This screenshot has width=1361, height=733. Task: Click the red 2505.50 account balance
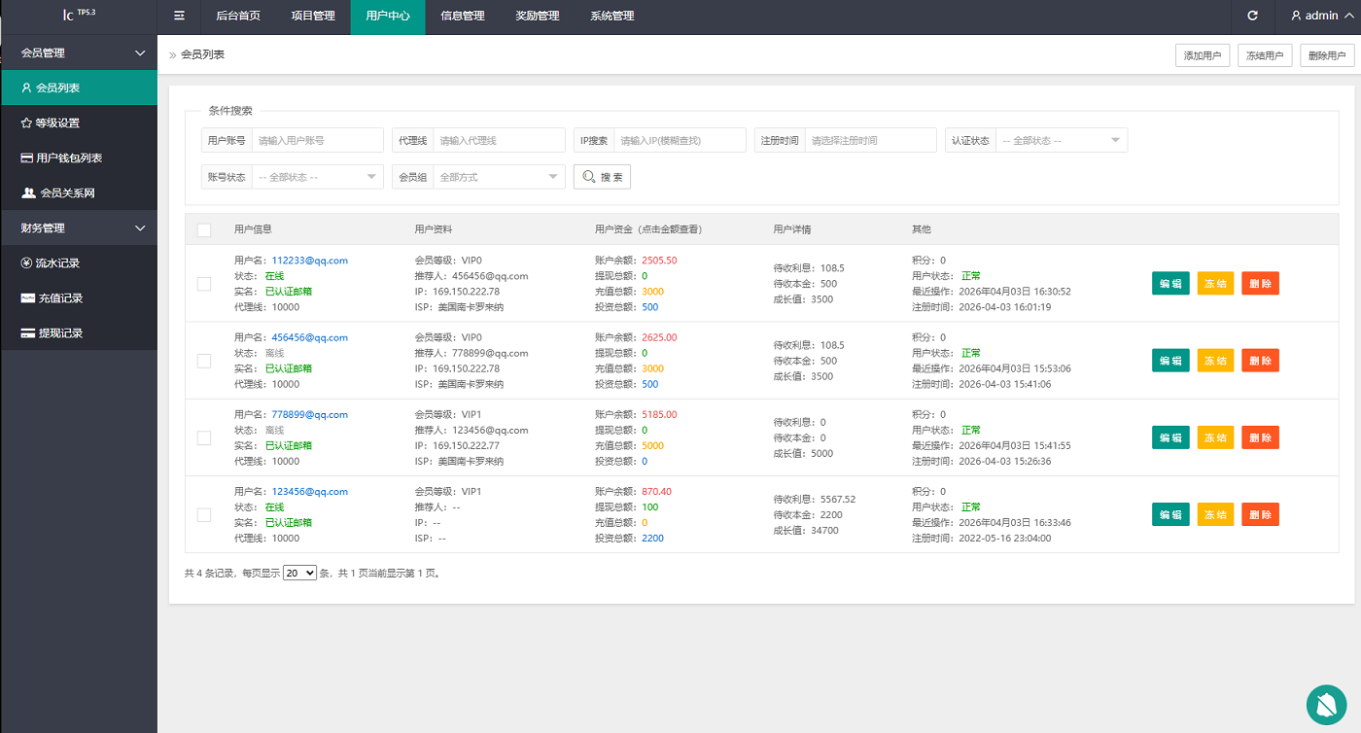(659, 261)
